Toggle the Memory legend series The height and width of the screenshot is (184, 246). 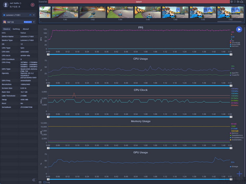tap(234, 133)
